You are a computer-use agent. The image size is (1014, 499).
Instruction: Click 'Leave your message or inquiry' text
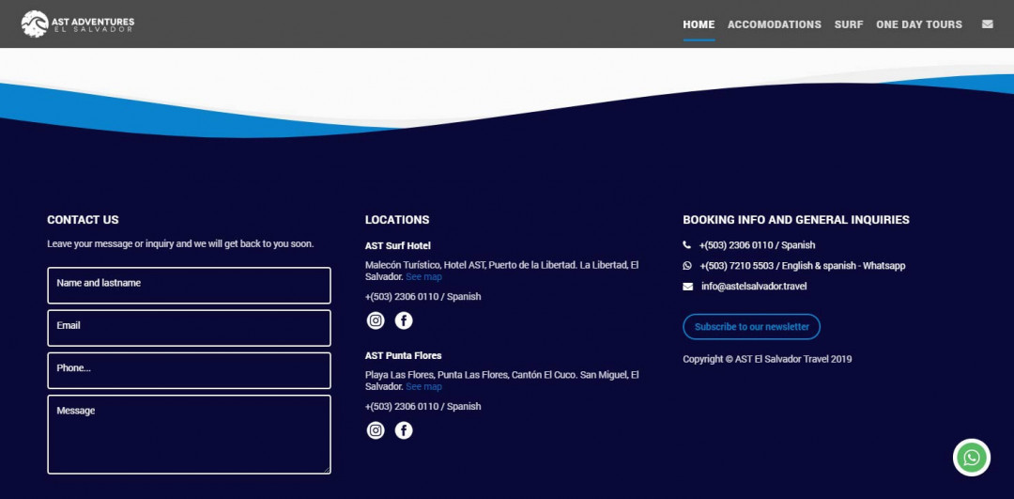coord(180,244)
